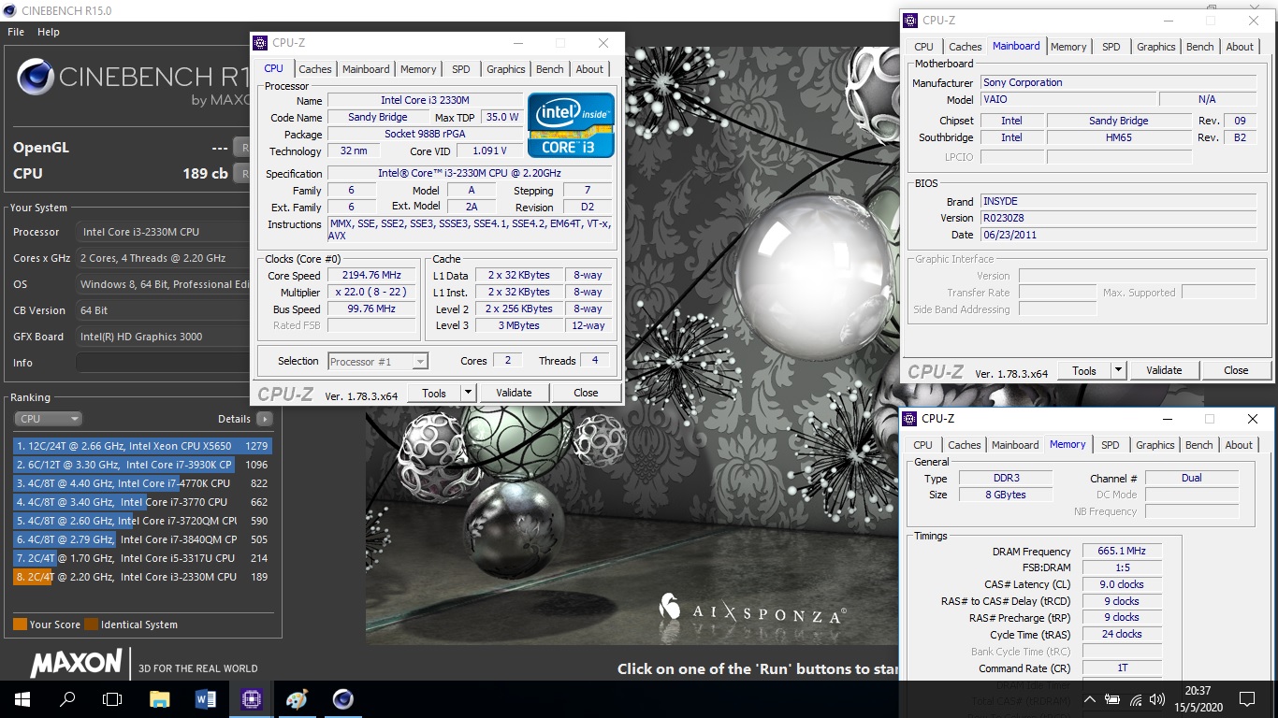Open Memory tab in center CPU-Z
Viewport: 1278px width, 718px height.
[418, 69]
